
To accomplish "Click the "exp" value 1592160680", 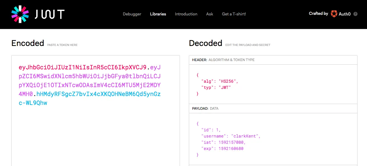I will click(231, 149).
